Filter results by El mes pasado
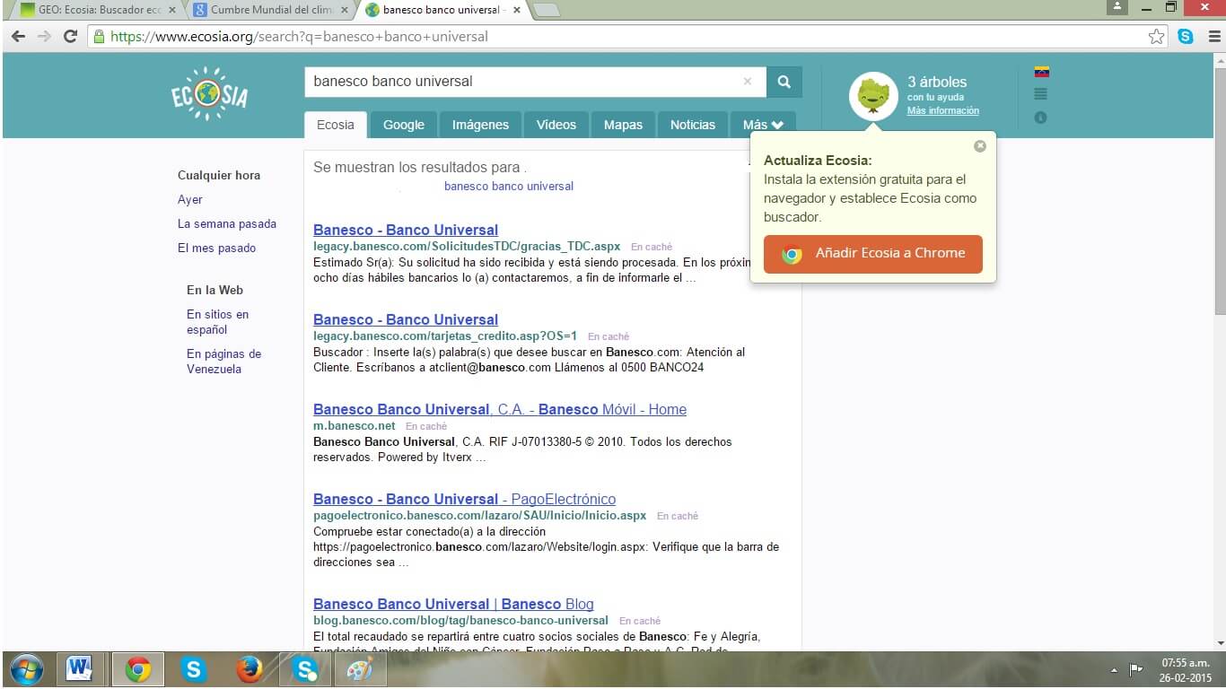Screen dimensions: 1226x689 pos(216,249)
